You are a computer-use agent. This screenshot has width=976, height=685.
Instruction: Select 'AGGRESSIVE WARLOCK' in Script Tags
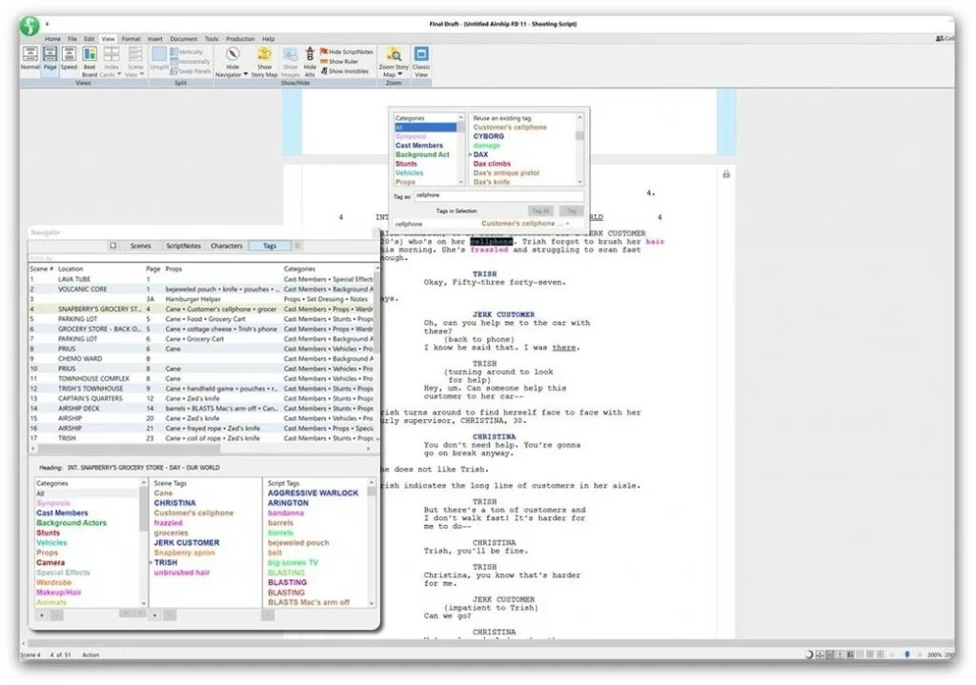(313, 493)
